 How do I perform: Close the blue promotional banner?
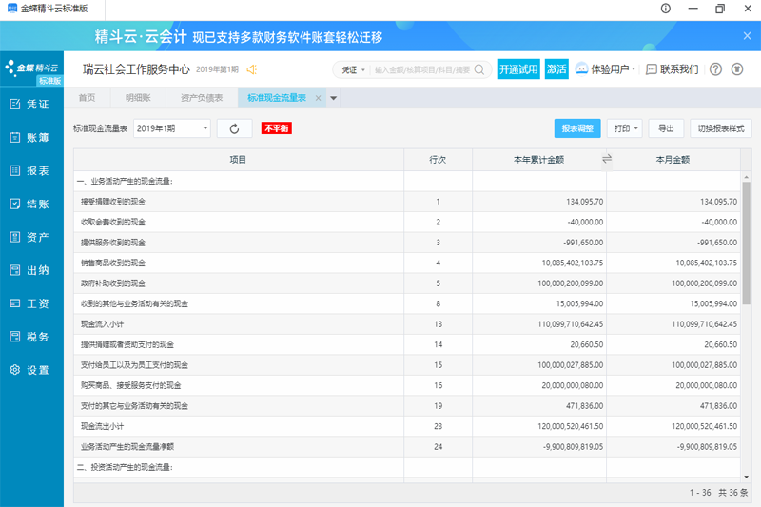click(747, 36)
